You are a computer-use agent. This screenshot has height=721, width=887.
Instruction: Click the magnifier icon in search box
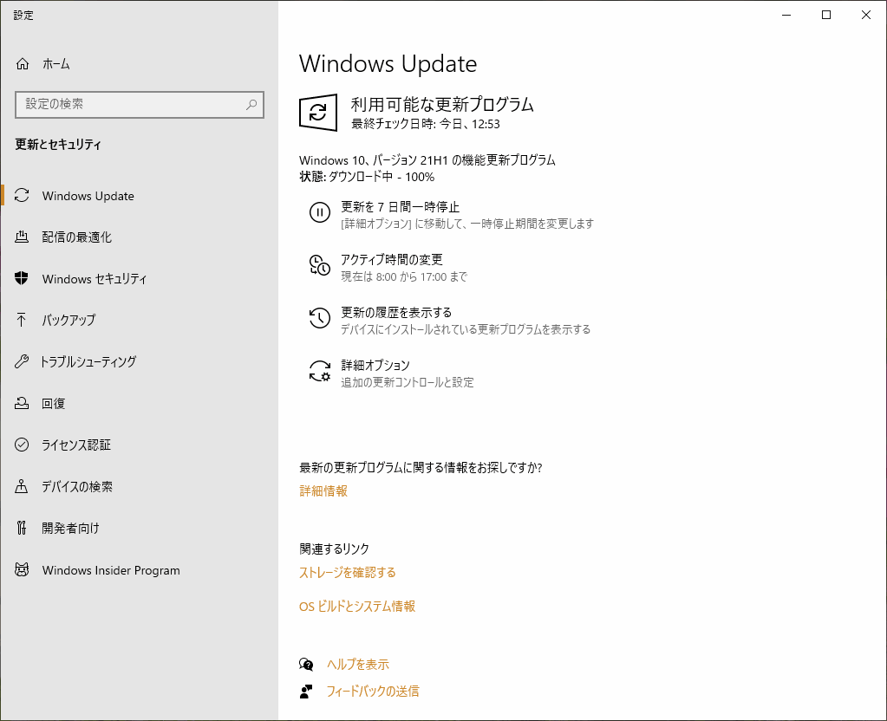[x=251, y=105]
